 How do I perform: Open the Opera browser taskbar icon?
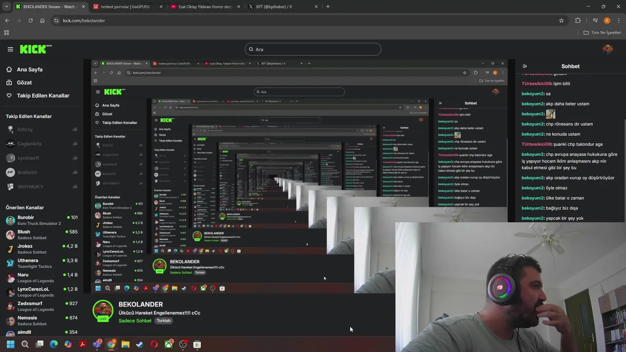[154, 344]
